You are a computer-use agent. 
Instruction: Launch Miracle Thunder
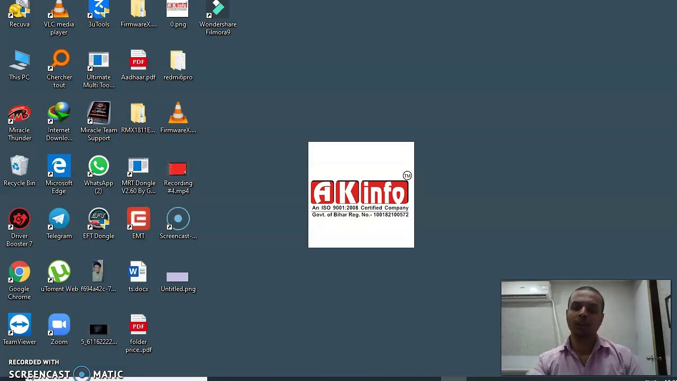tap(20, 122)
